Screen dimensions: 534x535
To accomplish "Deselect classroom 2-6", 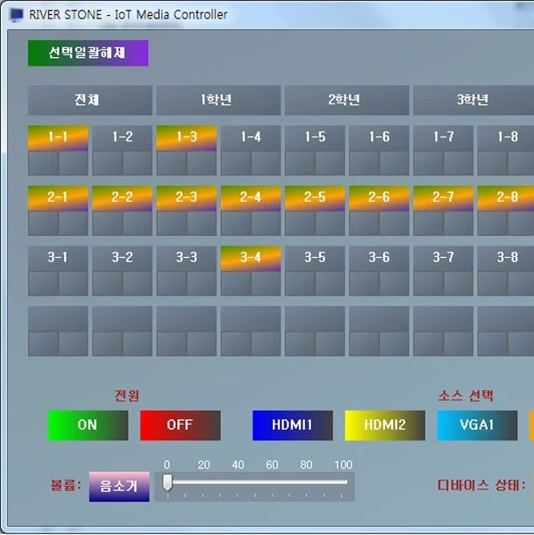I will click(379, 198).
